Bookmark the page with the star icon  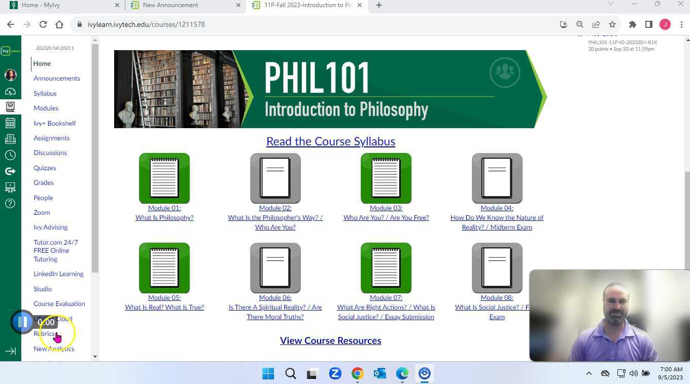click(611, 24)
